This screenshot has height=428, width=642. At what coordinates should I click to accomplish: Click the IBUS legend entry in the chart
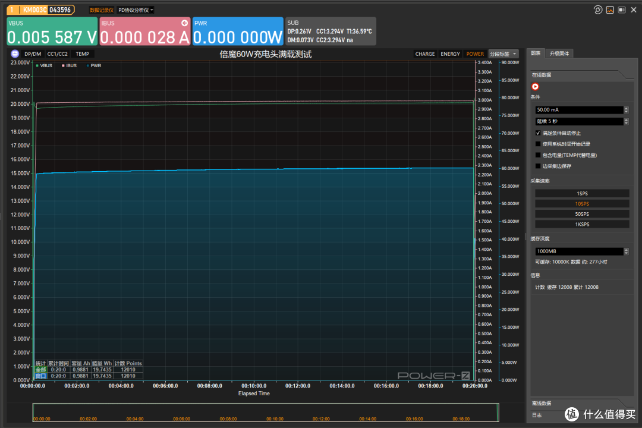coord(69,65)
